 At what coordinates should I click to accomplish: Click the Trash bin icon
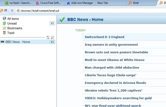coord(4,33)
